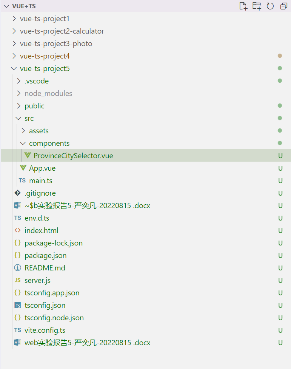Screen dimensions: 291x369
Task: Click the info icon beside README.md
Action: click(x=17, y=268)
